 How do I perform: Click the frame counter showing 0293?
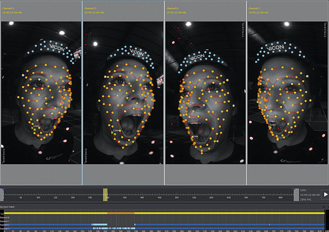(x=303, y=190)
